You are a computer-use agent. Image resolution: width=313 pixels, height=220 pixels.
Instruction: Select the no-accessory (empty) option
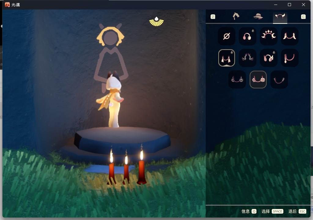click(x=226, y=36)
